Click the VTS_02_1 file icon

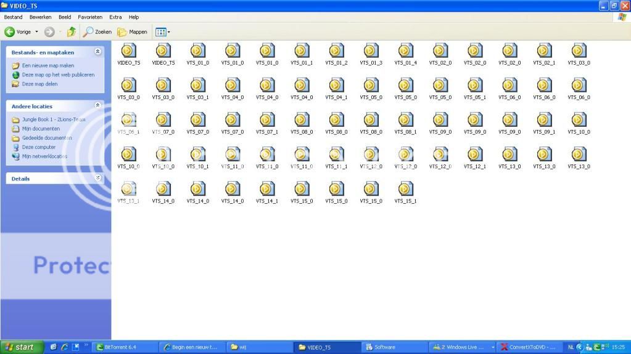pyautogui.click(x=544, y=50)
